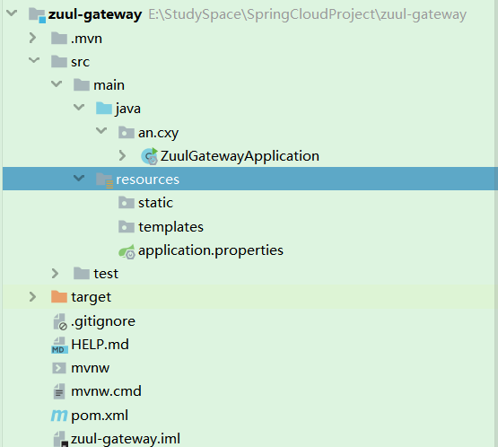
Task: Click the .gitignore file icon
Action: 60,321
